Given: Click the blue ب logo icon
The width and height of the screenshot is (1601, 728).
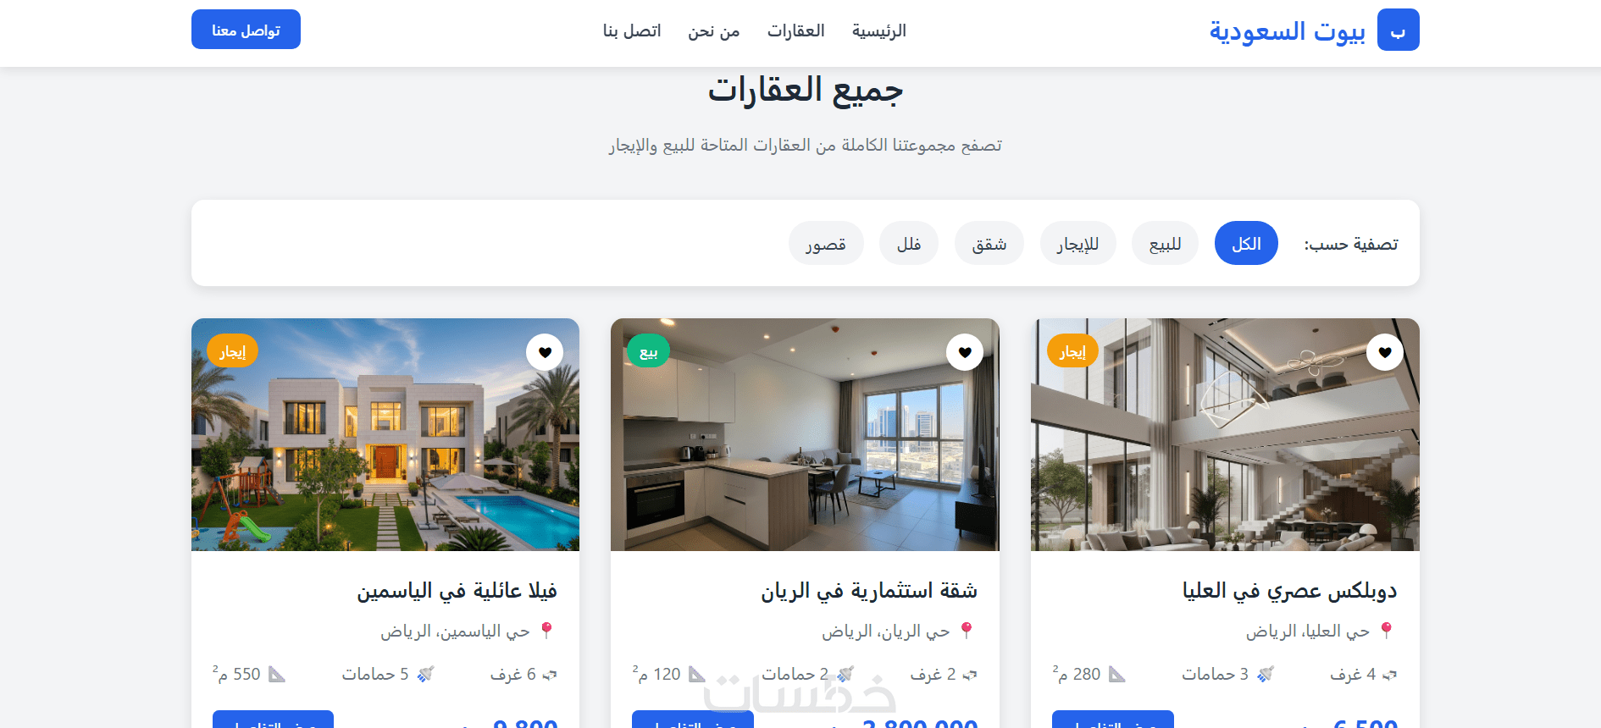Looking at the screenshot, I should click(x=1399, y=30).
